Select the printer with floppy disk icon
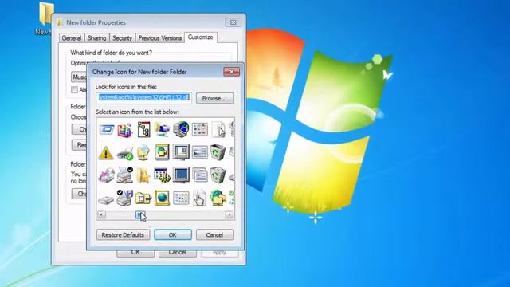This screenshot has height=287, width=510. point(125,198)
